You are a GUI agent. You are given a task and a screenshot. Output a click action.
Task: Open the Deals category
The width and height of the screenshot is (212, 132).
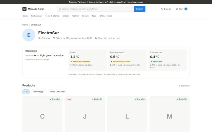coord(25,16)
